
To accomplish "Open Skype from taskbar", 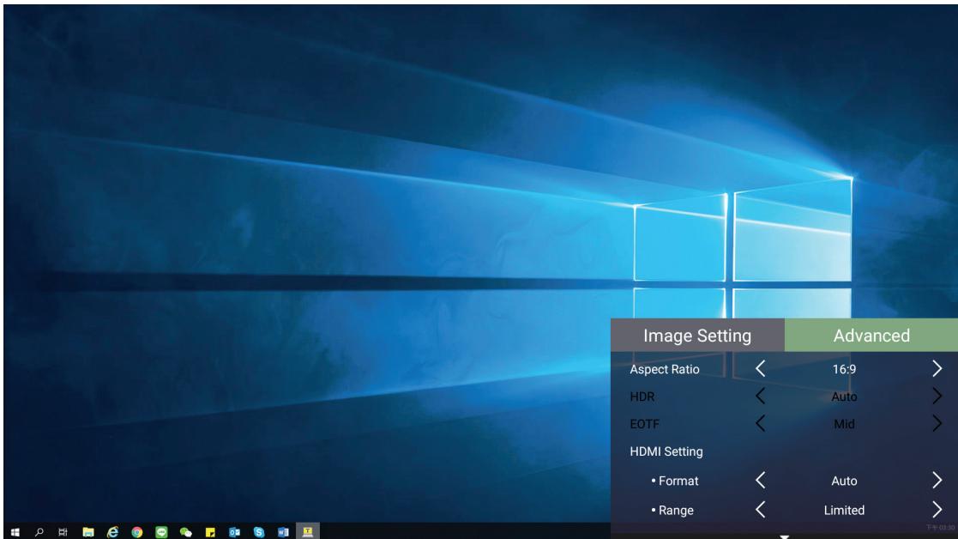I will [259, 532].
